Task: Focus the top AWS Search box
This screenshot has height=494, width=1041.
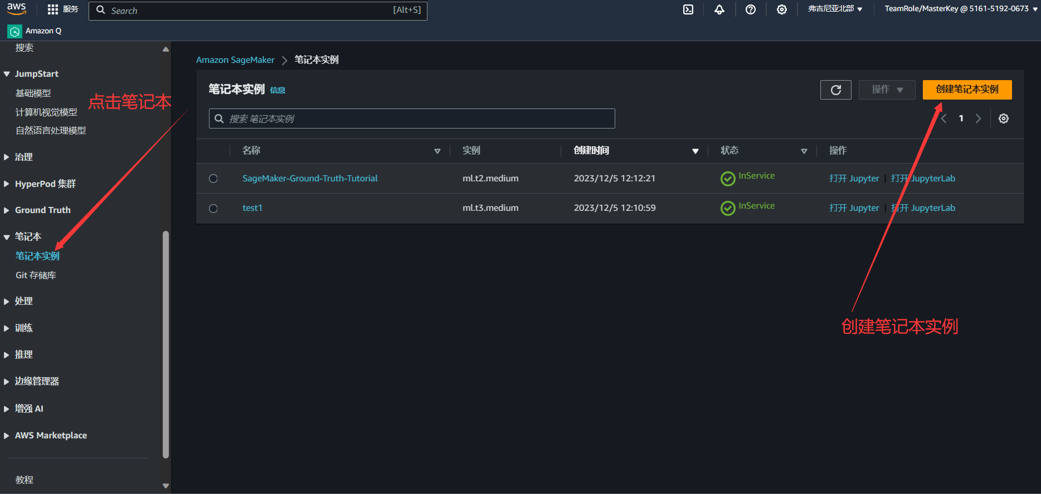Action: click(x=258, y=11)
